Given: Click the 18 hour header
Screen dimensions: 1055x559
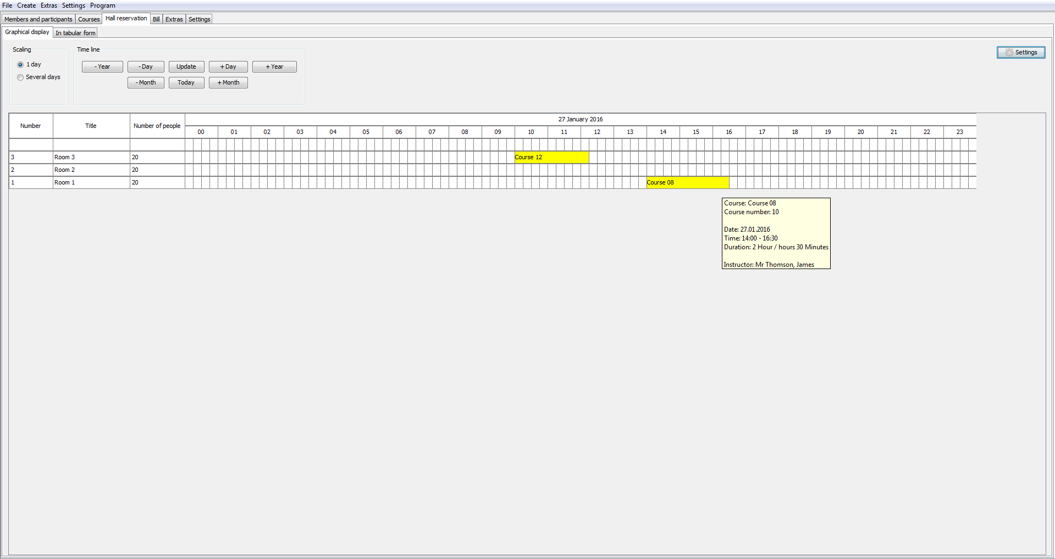Looking at the screenshot, I should 795,132.
